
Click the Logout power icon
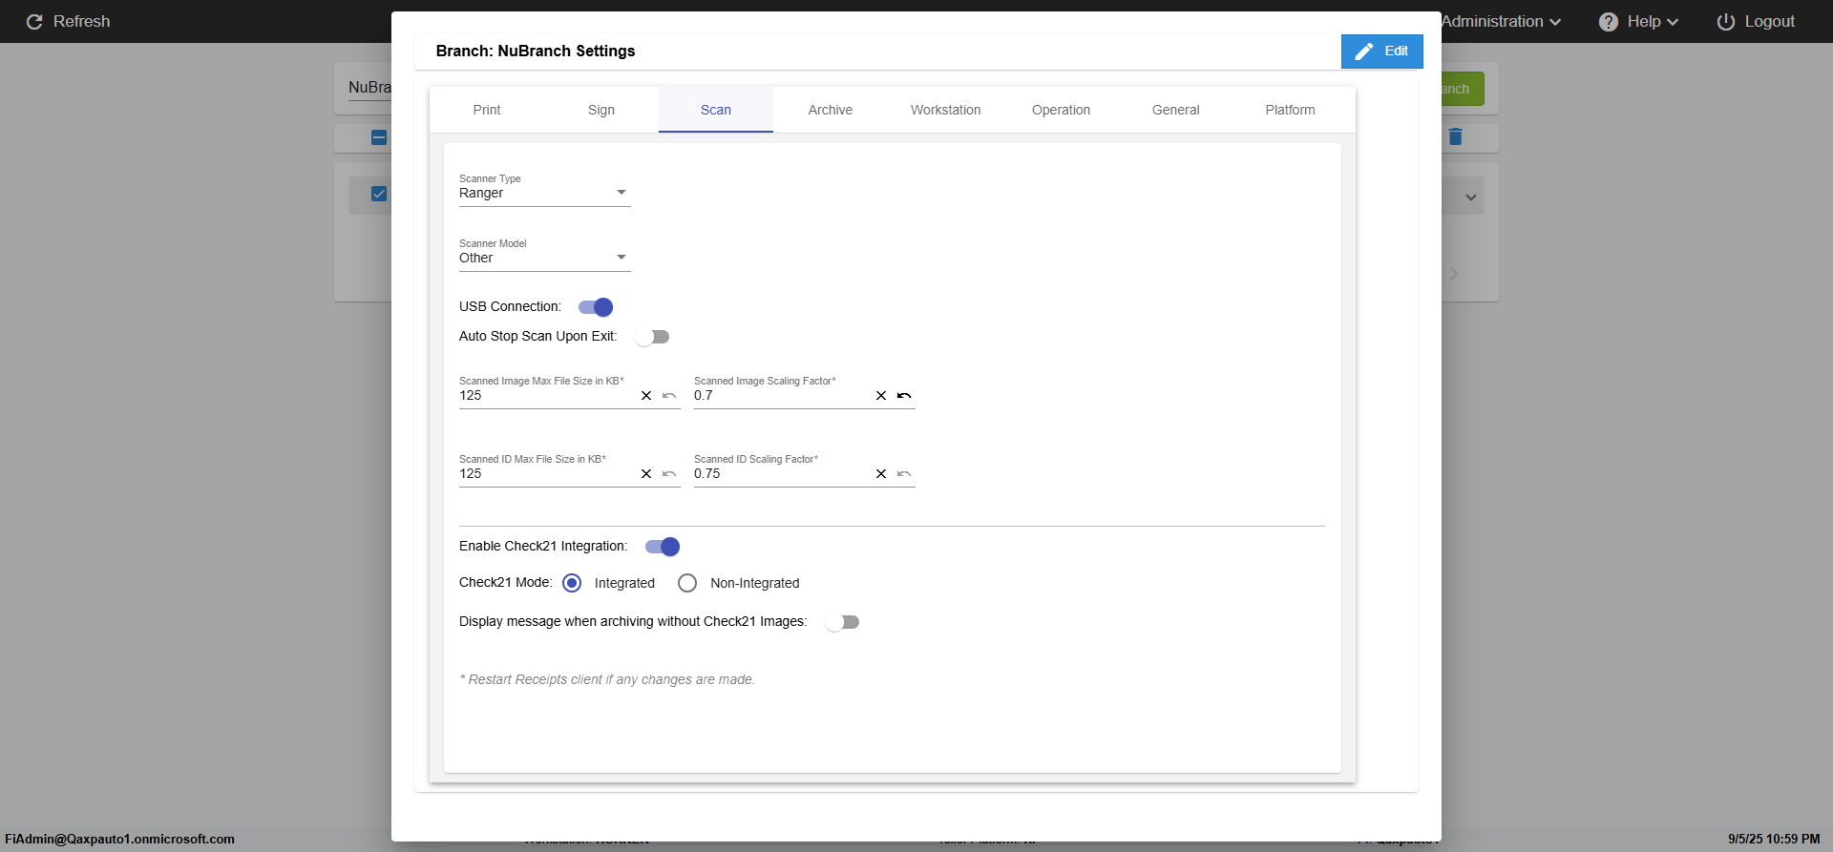pos(1725,22)
